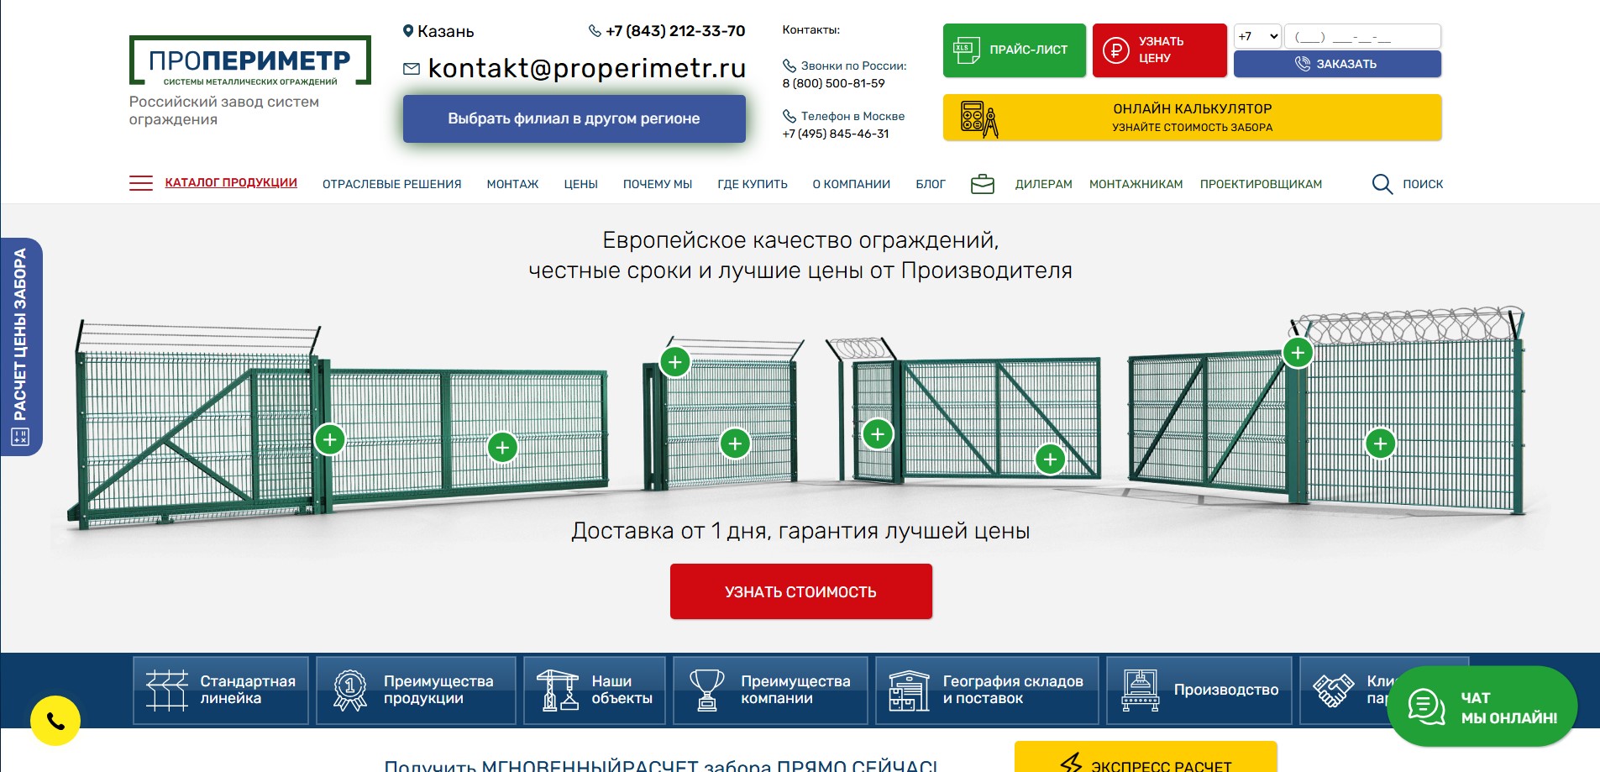
Task: Click the briefcase icon near Дилерам
Action: pyautogui.click(x=981, y=182)
